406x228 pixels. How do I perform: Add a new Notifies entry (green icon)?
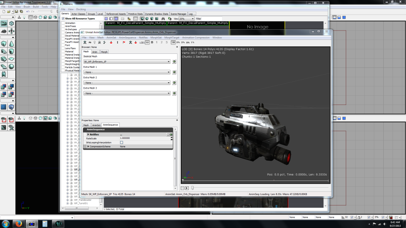(171, 135)
